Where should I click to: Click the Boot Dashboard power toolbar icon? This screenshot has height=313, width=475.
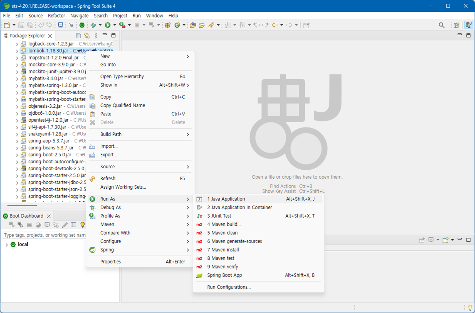[x=82, y=25]
